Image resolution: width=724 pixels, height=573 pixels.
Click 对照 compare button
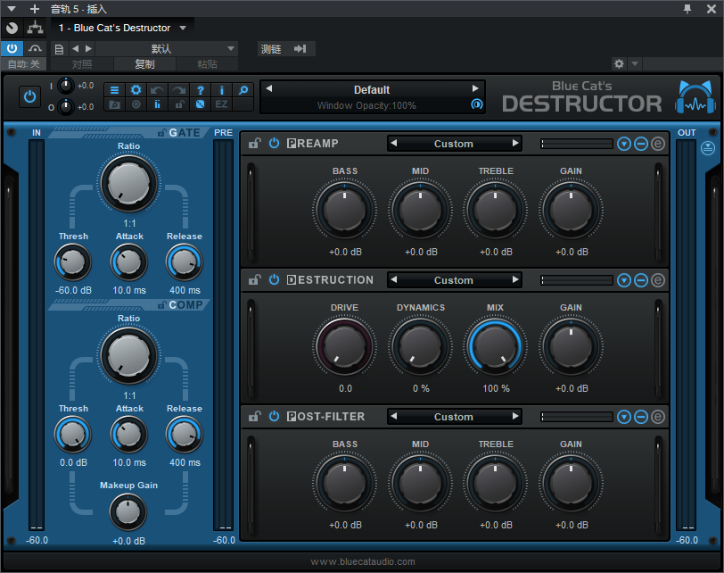coord(82,64)
